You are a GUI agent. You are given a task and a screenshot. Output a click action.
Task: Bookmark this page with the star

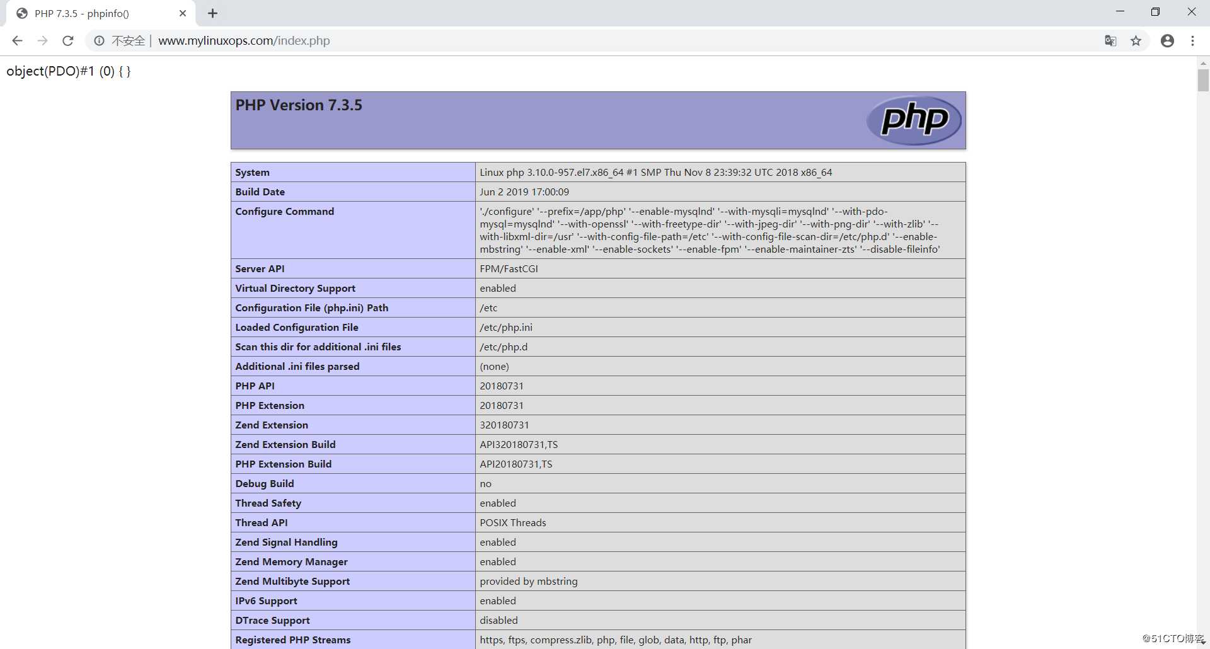(x=1136, y=41)
